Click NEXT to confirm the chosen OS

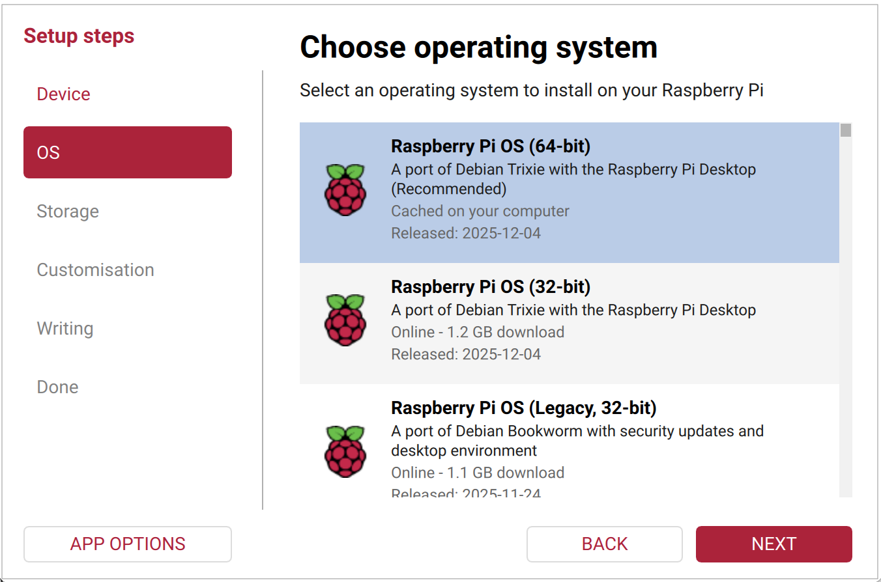click(773, 544)
